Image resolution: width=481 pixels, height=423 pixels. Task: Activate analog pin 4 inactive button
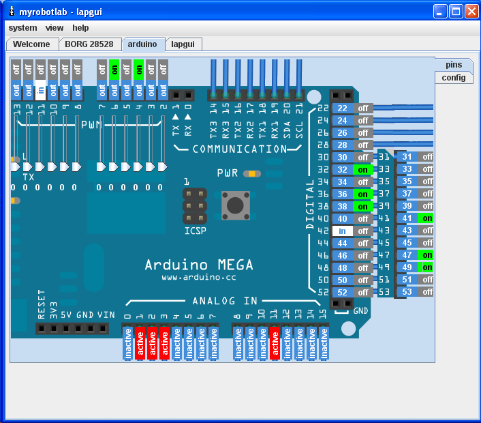tap(177, 343)
